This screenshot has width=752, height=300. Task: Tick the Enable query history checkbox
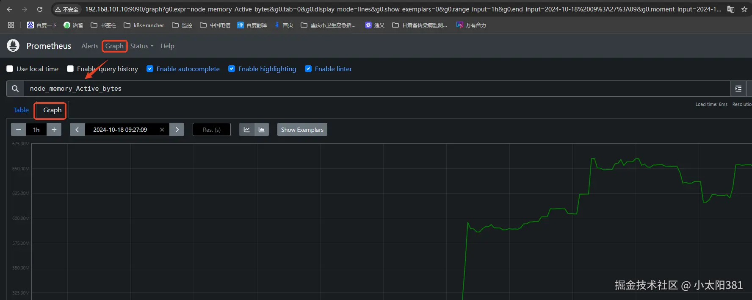tap(70, 69)
